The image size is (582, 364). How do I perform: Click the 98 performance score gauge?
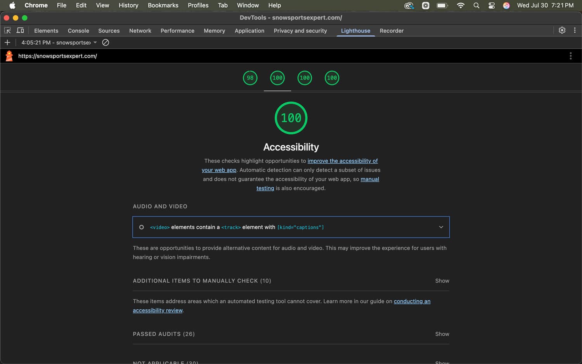[x=250, y=78]
